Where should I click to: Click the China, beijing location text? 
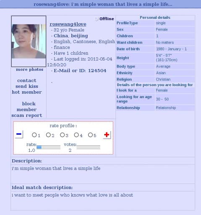71,36
